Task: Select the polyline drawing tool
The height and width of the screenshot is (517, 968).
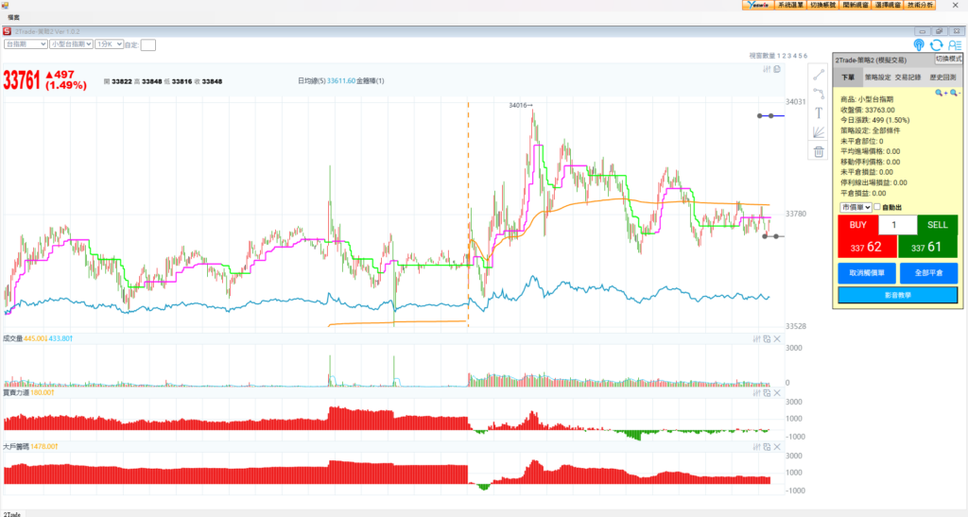Action: (819, 93)
